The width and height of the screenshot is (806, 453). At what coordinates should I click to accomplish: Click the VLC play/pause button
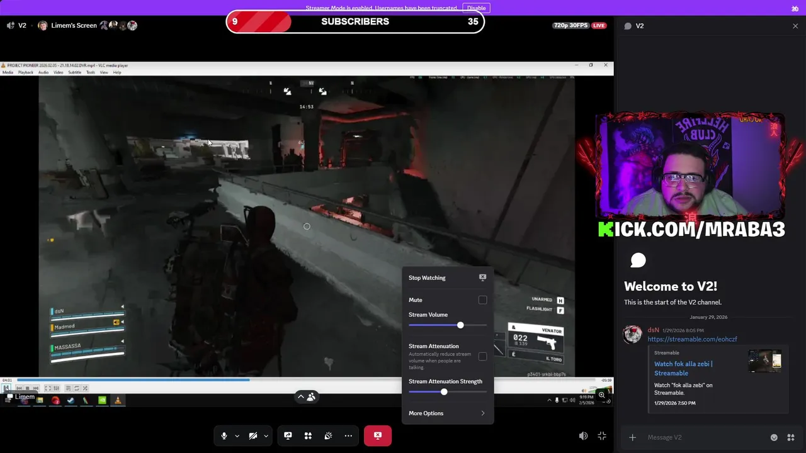(x=7, y=388)
